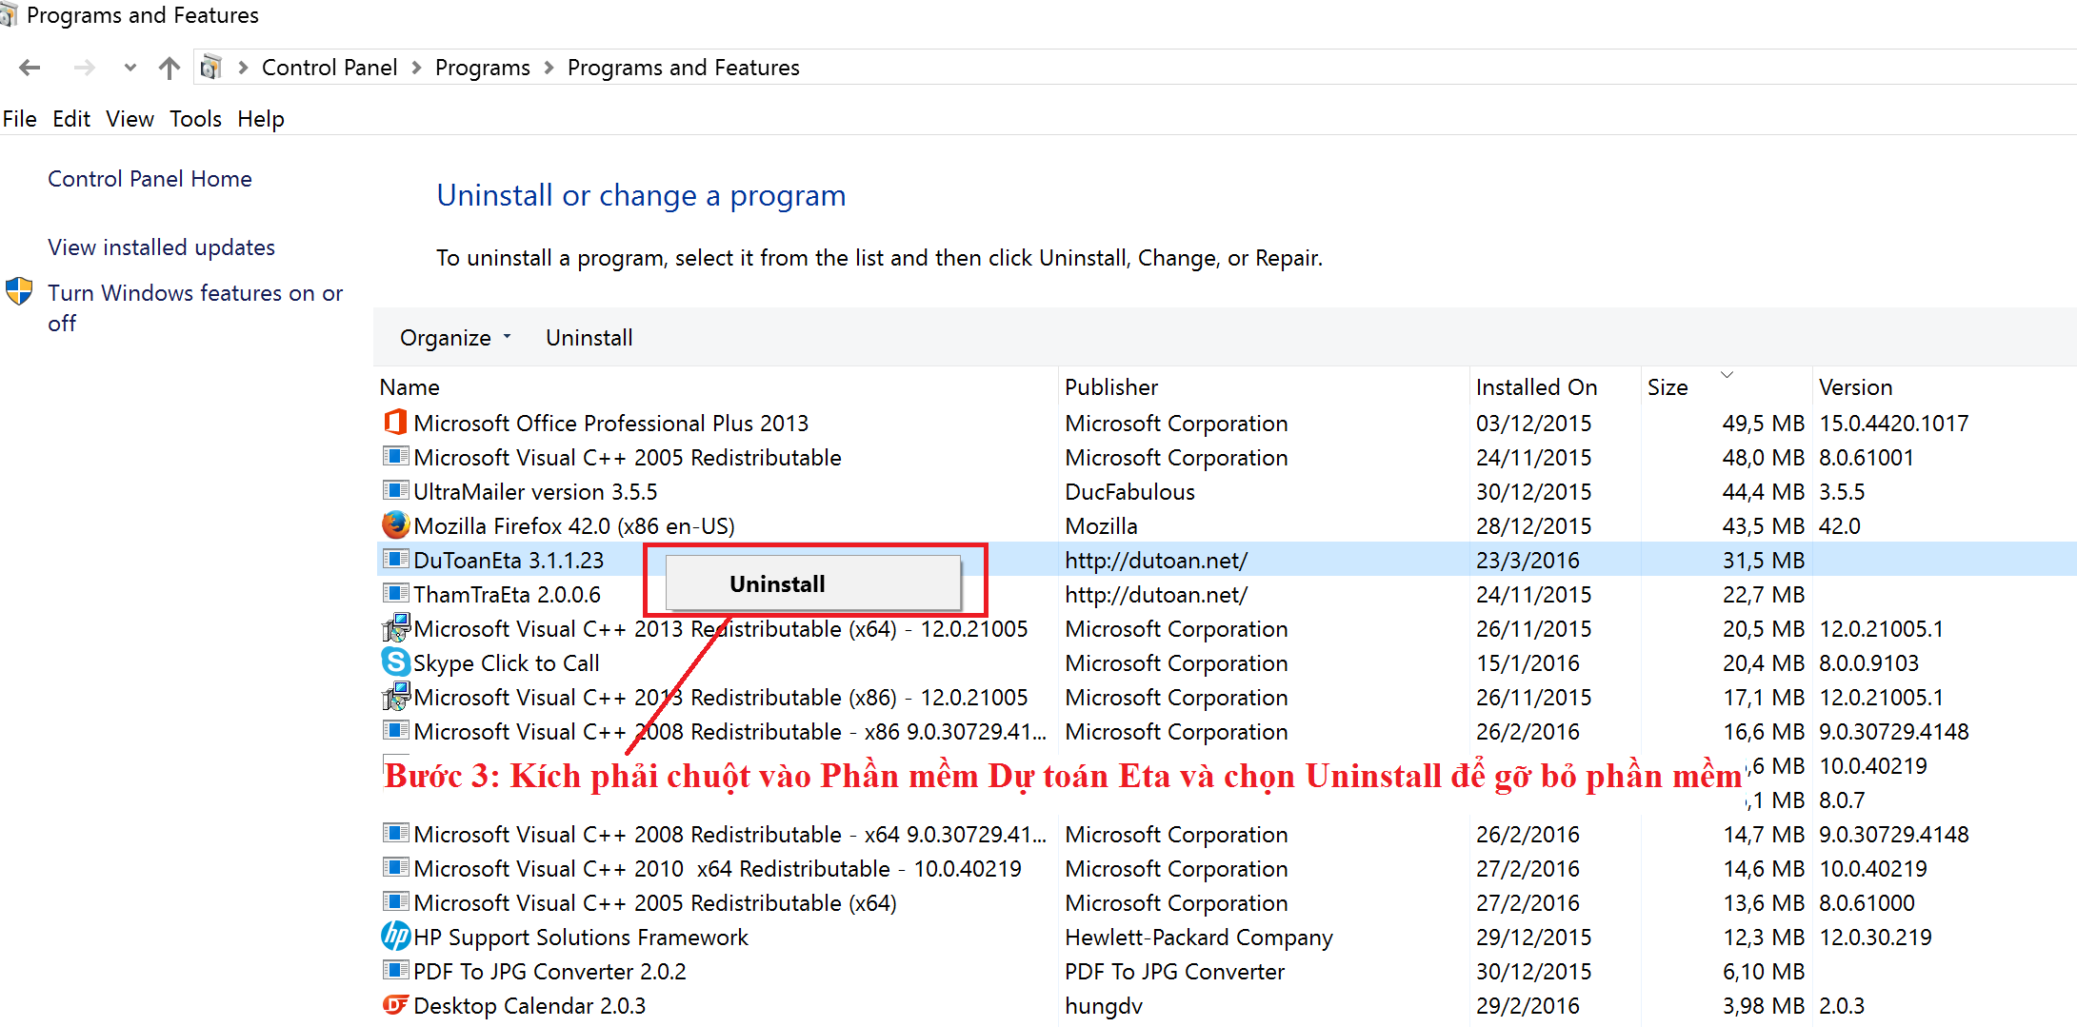Image resolution: width=2077 pixels, height=1027 pixels.
Task: Select HP Support Solutions Framework name
Action: [581, 938]
